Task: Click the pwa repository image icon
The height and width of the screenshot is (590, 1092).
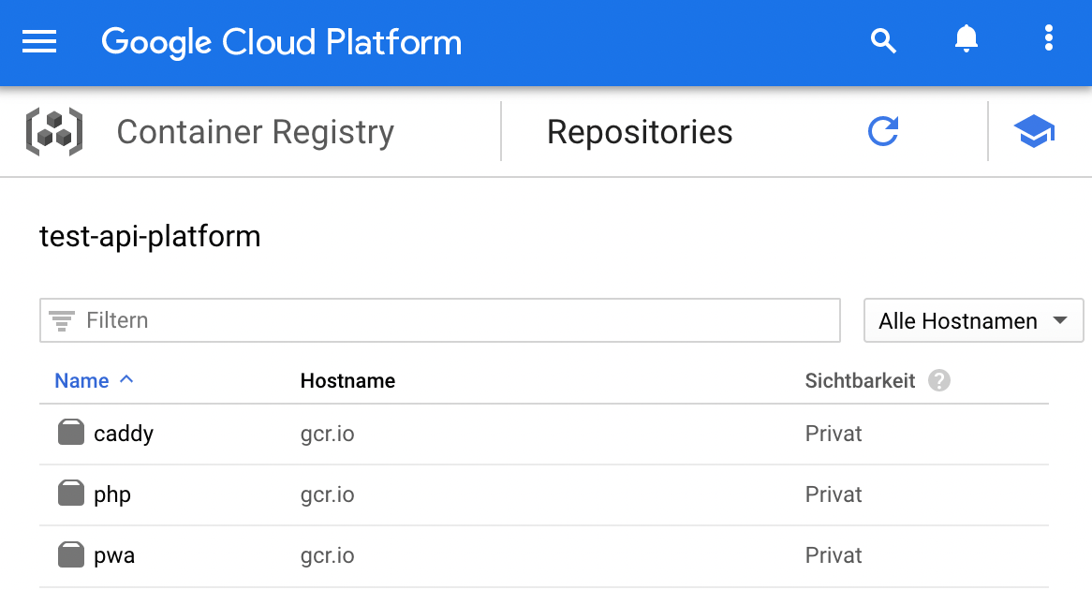Action: click(x=71, y=555)
